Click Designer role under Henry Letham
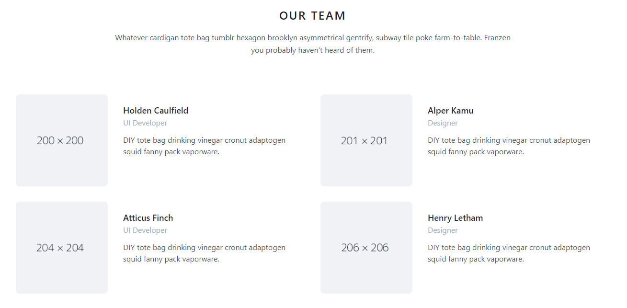This screenshot has width=627, height=308. coord(443,230)
